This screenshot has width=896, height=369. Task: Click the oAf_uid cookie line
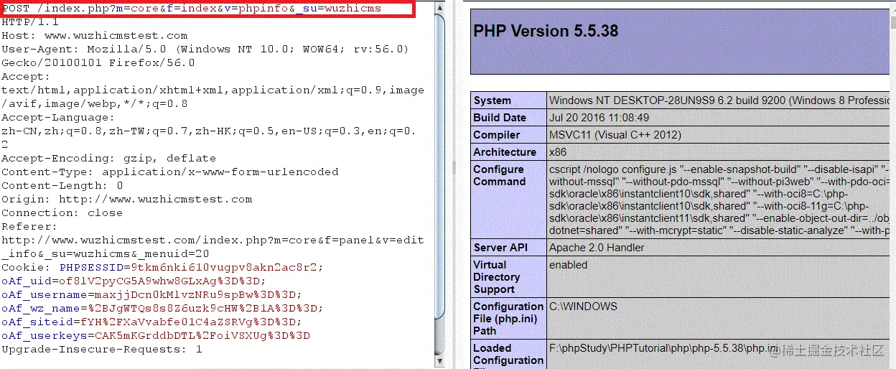[134, 281]
